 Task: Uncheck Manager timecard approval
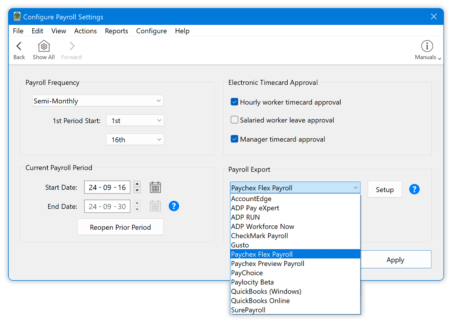234,139
